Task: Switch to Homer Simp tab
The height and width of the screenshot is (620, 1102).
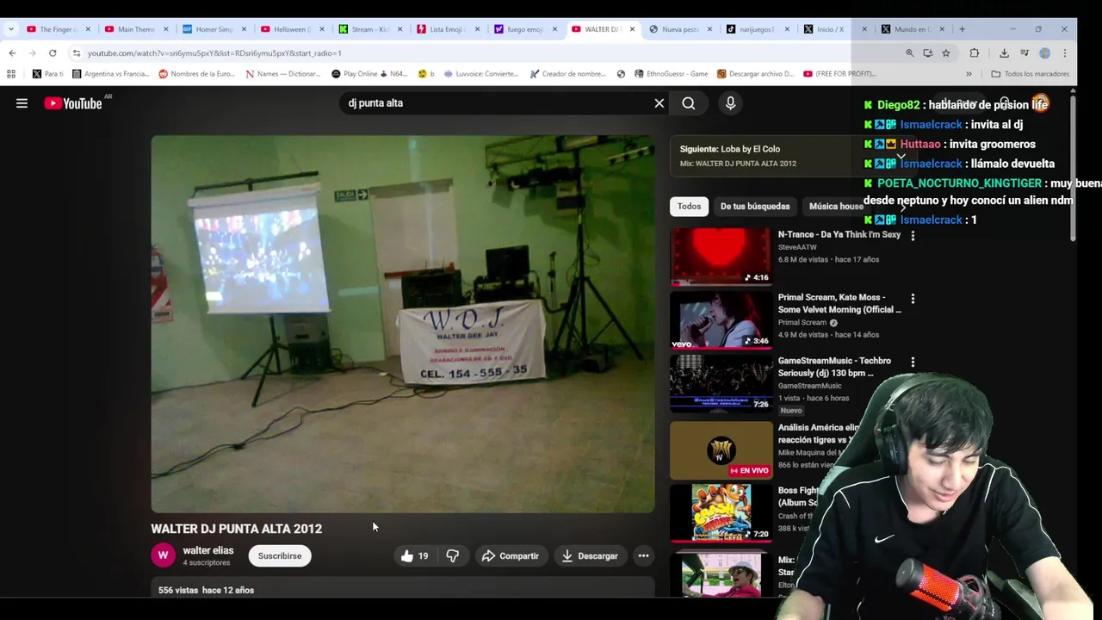Action: point(214,29)
